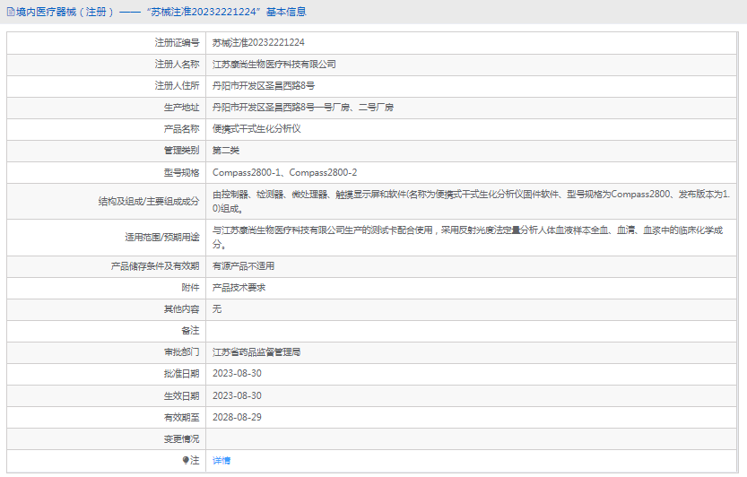Click the 有效期至 label

click(181, 418)
